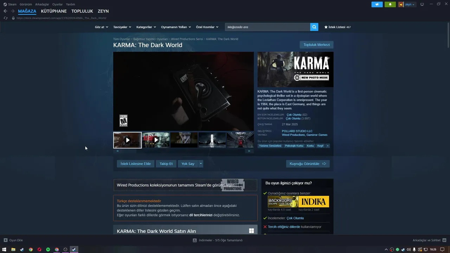Click the volume speaker tray icon
Screen dimensions: 450x253
[409, 249]
